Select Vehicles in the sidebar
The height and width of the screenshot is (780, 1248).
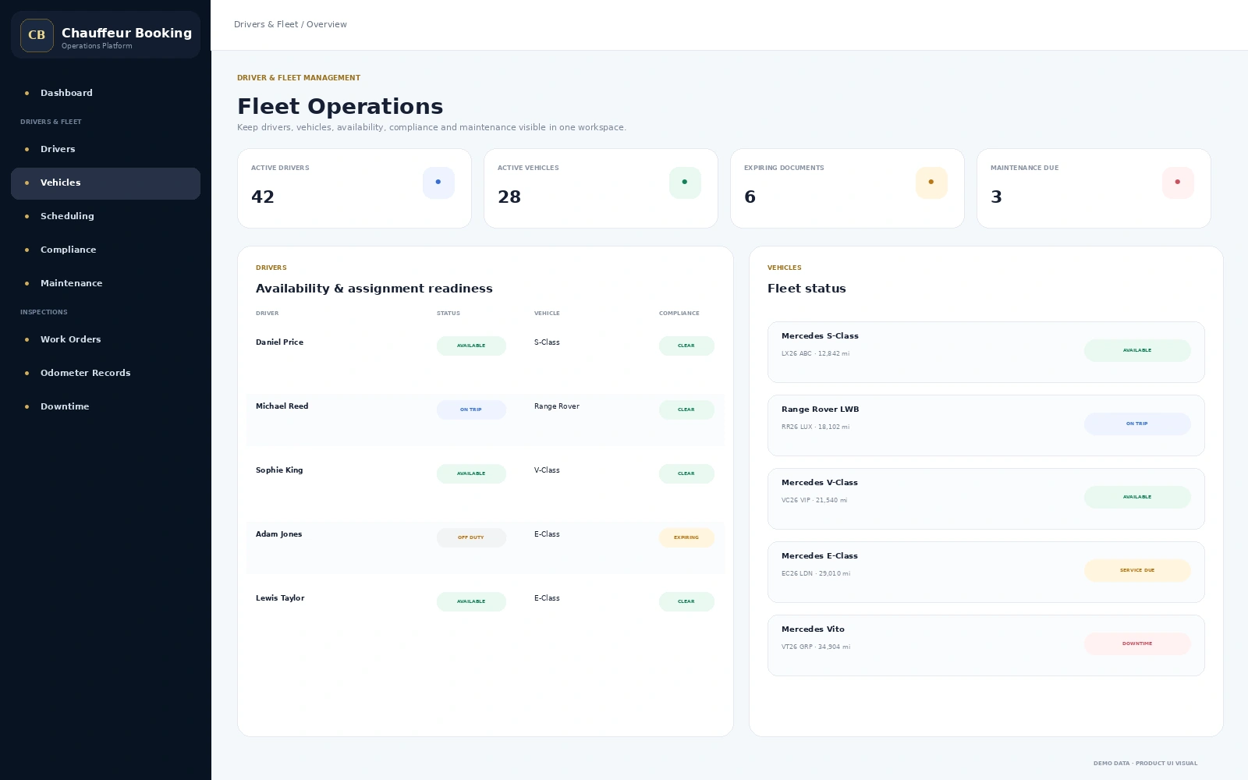(x=105, y=183)
